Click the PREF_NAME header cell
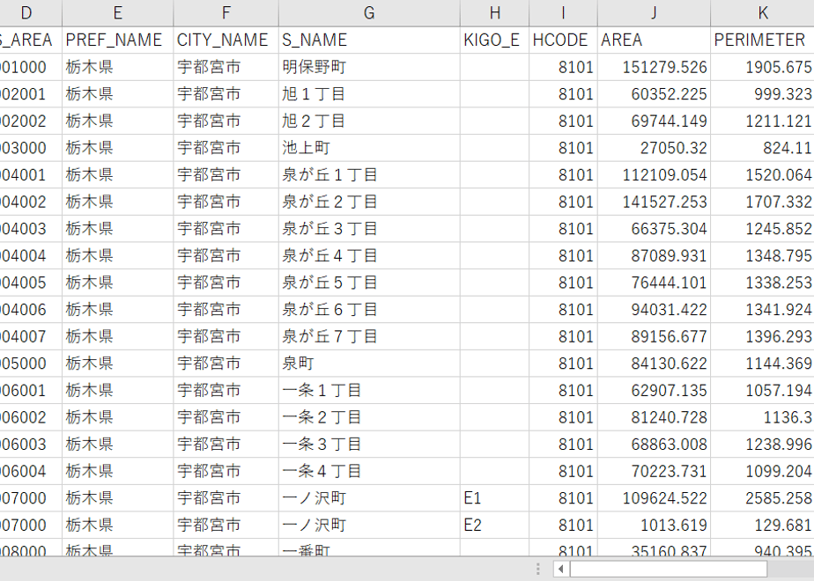814x581 pixels. (118, 40)
